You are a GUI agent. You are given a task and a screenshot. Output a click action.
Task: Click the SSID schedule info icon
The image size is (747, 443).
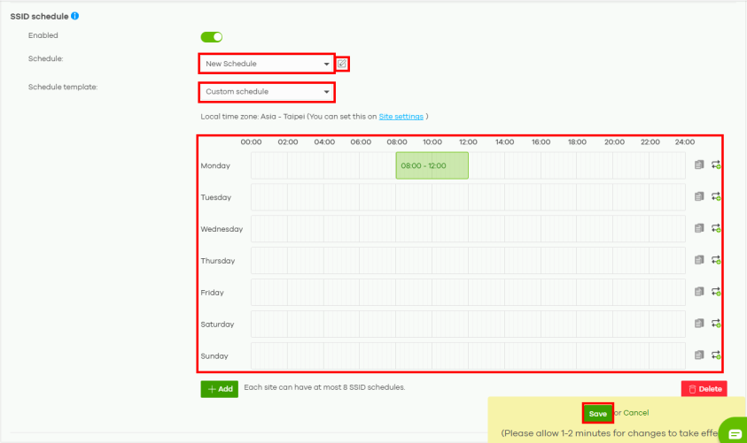[x=74, y=16]
